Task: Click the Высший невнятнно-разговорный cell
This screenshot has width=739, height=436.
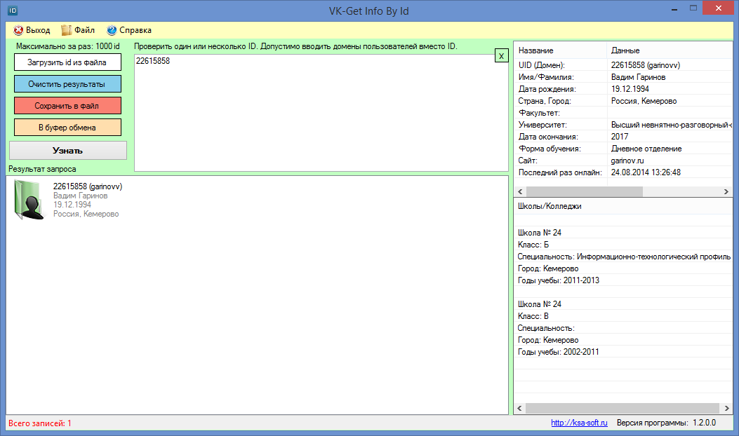Action: click(x=671, y=125)
